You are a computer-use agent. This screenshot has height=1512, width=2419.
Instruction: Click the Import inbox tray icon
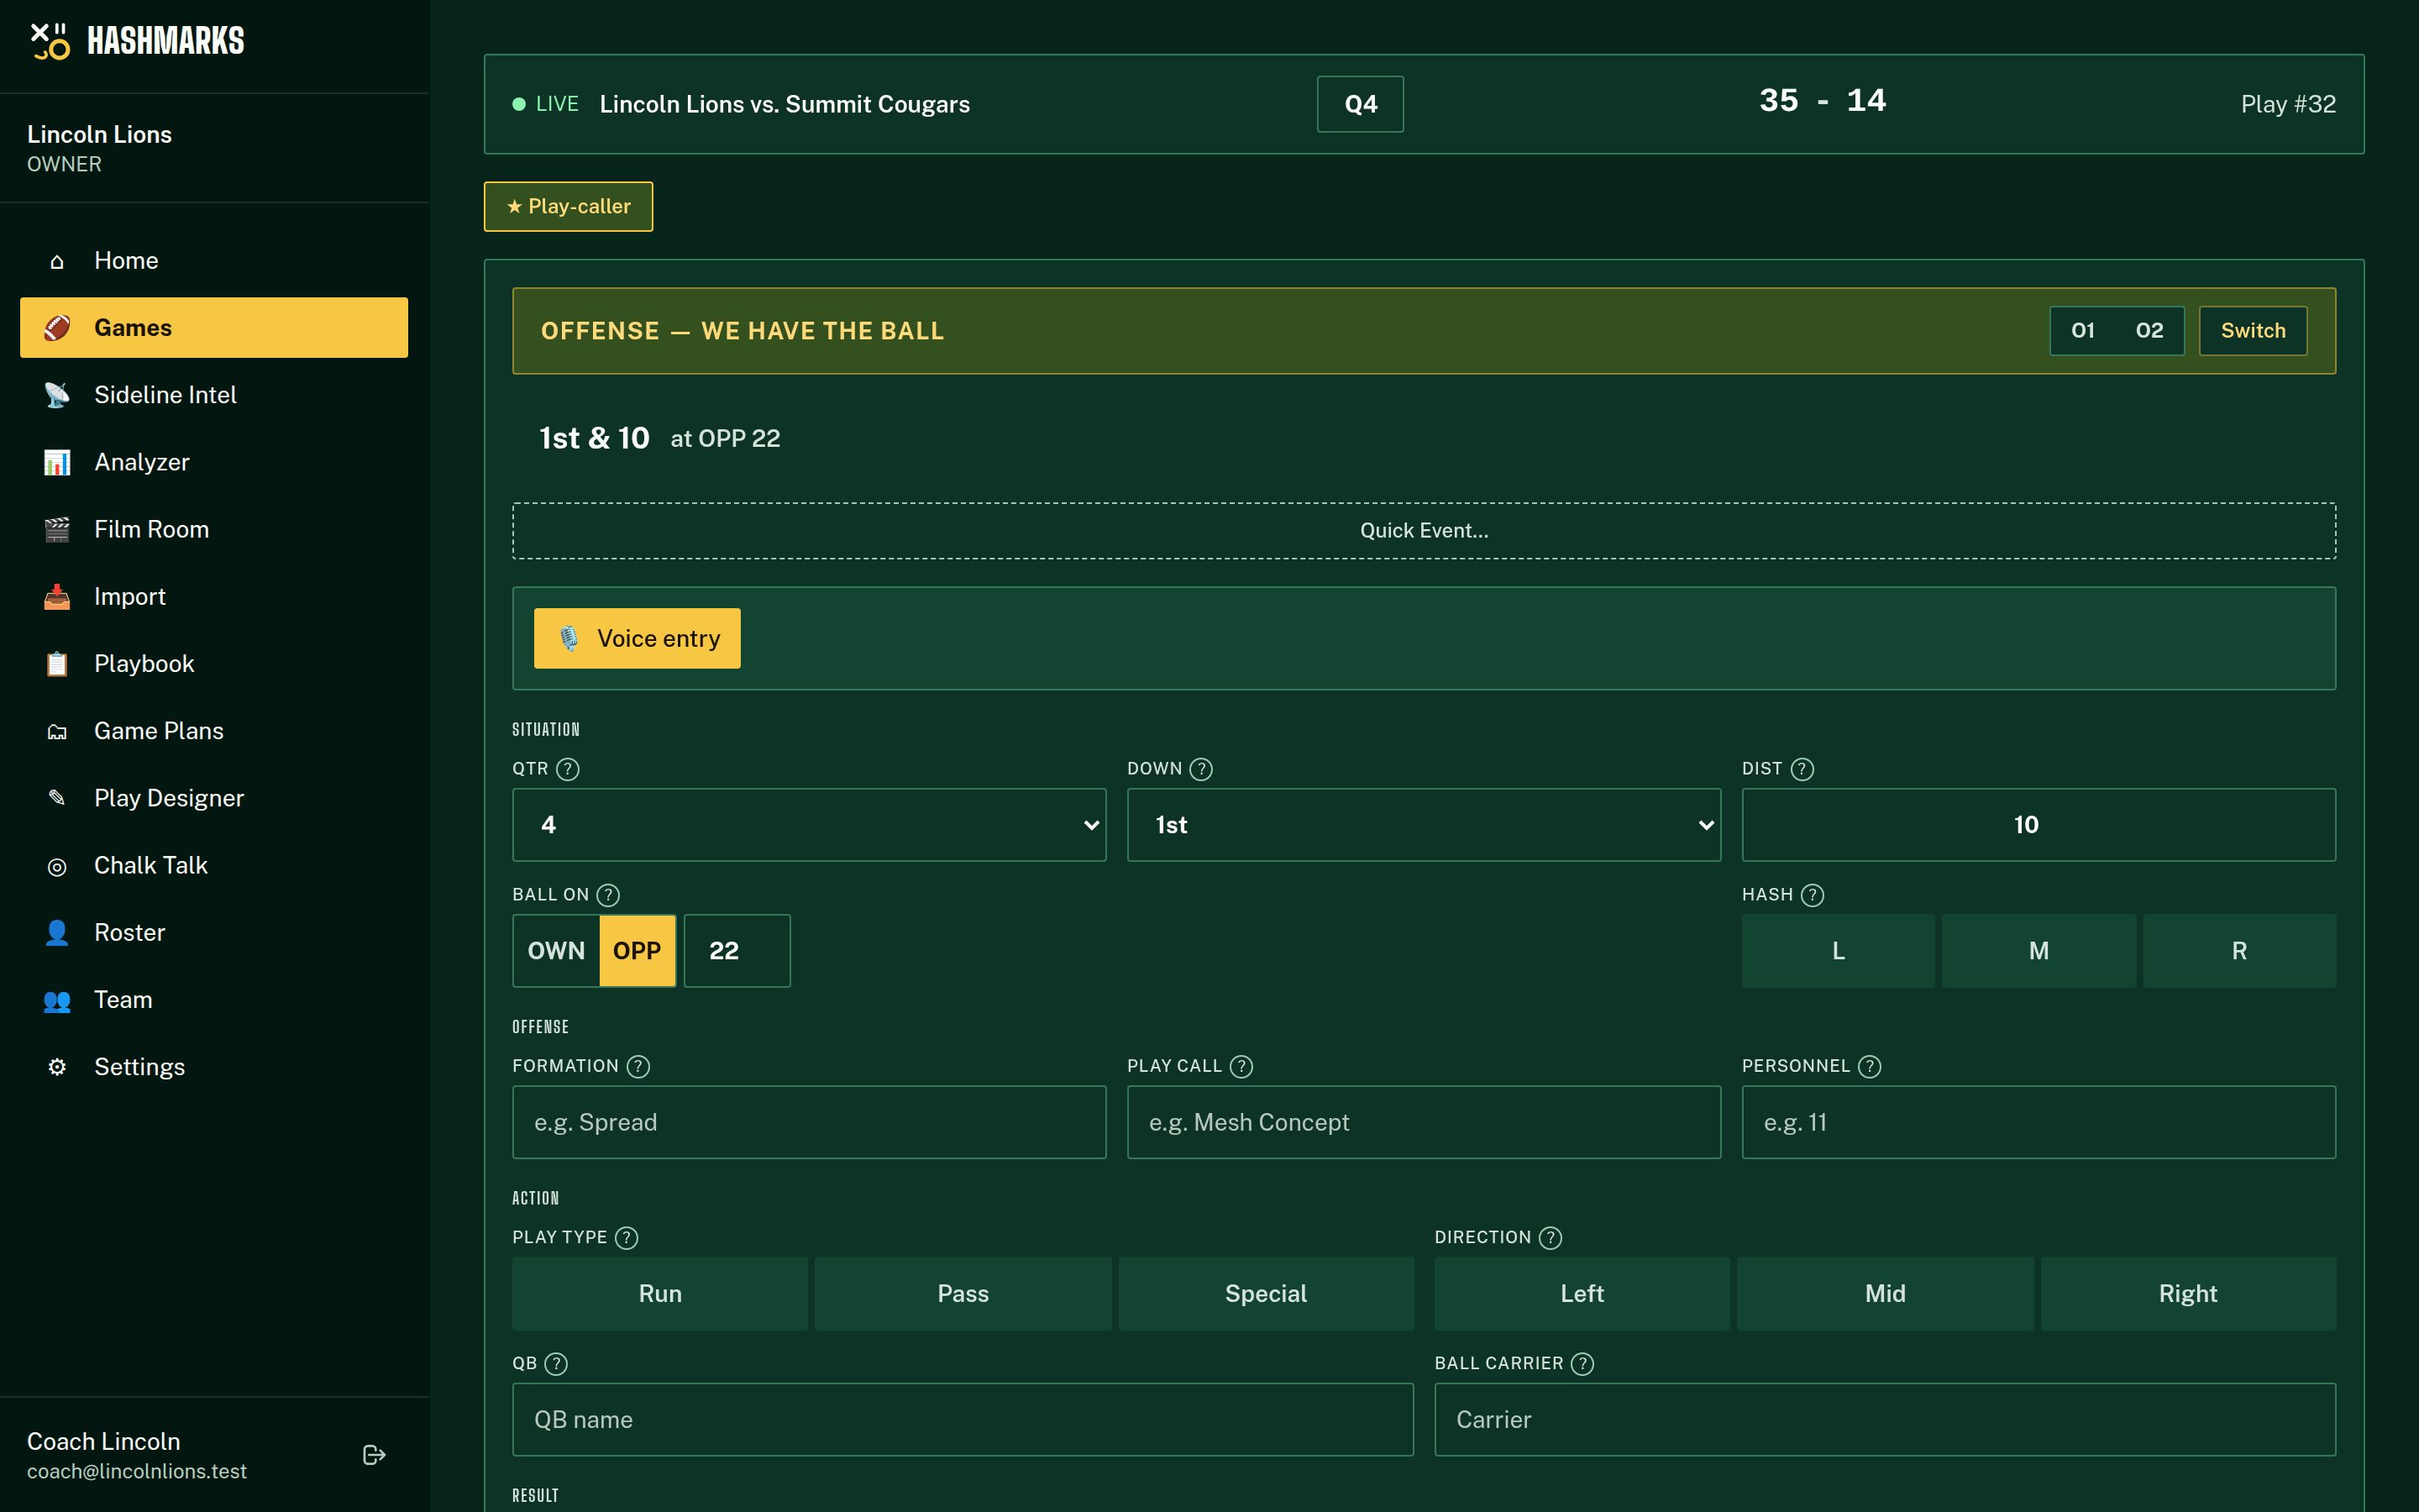point(57,596)
